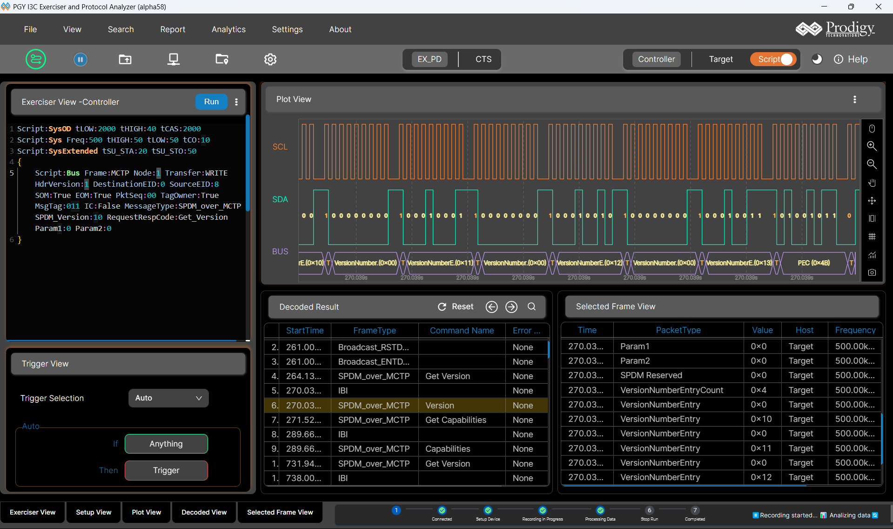Open Plot View three-dot options menu
Viewport: 893px width, 529px height.
(x=854, y=99)
